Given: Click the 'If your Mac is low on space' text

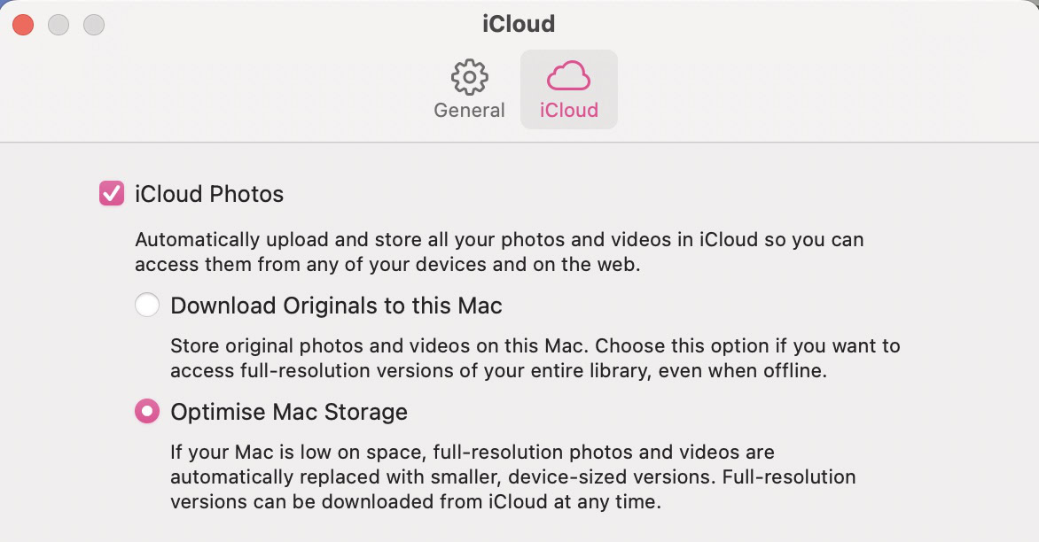Looking at the screenshot, I should tap(472, 453).
